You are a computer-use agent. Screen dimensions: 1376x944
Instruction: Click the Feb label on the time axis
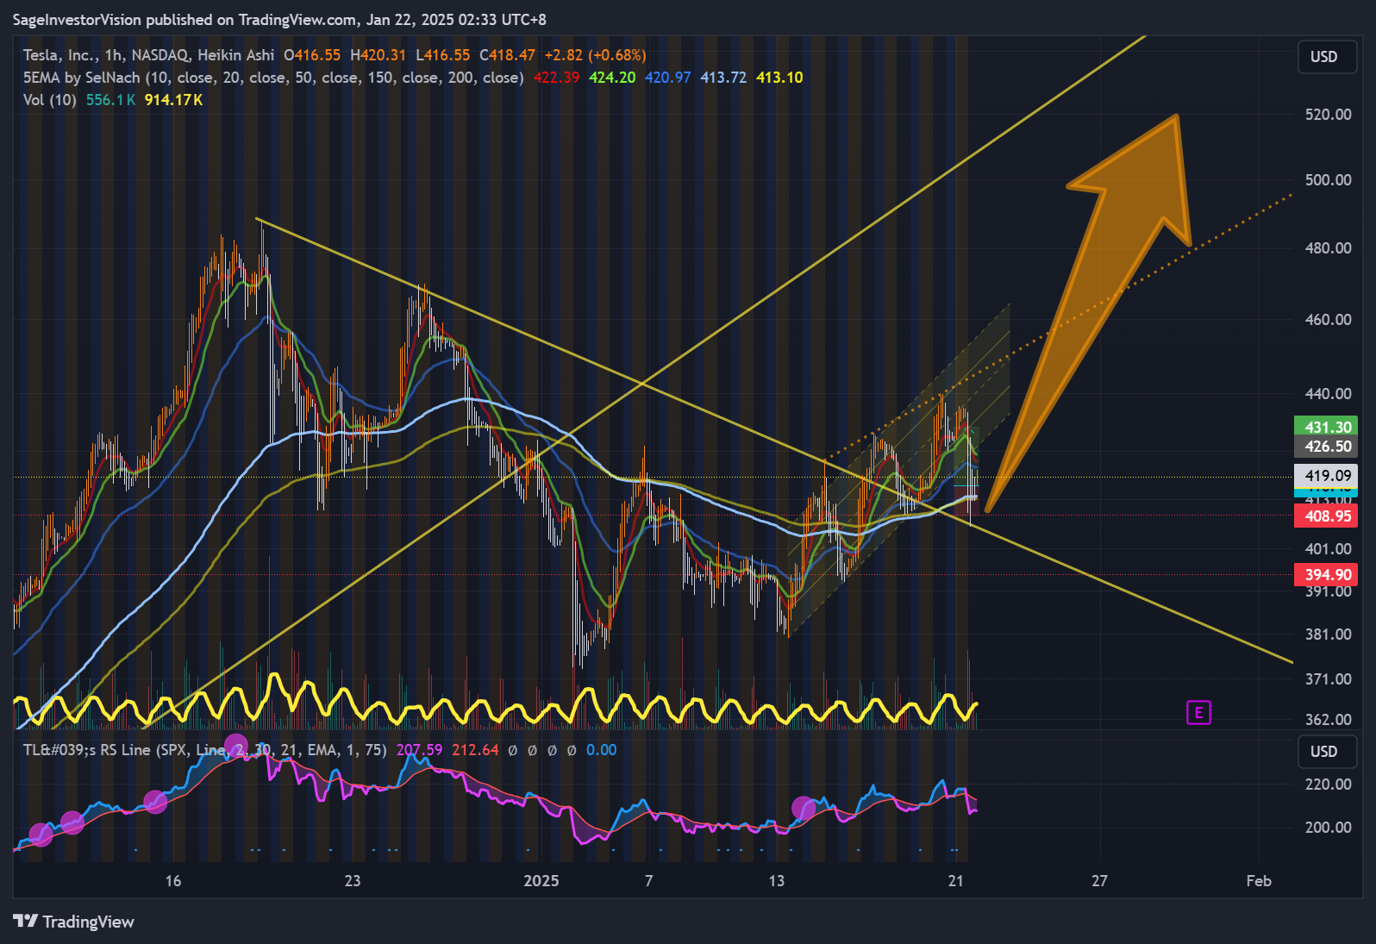point(1259,881)
